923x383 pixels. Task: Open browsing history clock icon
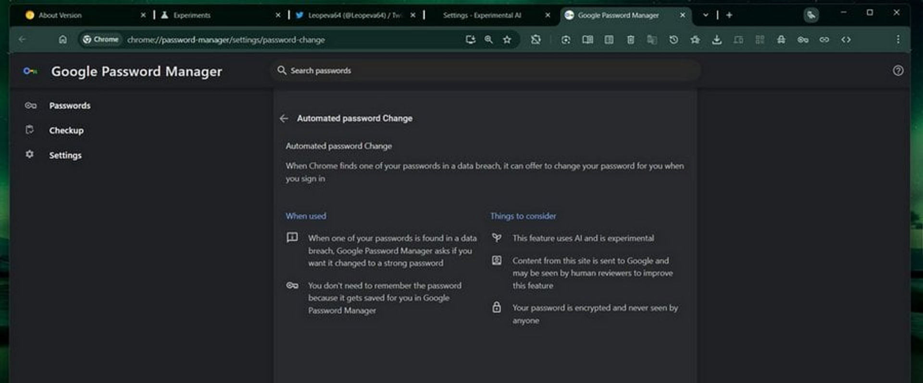(674, 39)
